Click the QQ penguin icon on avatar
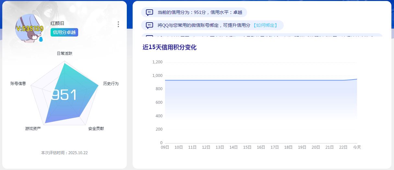Viewport: 394px width, 170px height. click(41, 39)
